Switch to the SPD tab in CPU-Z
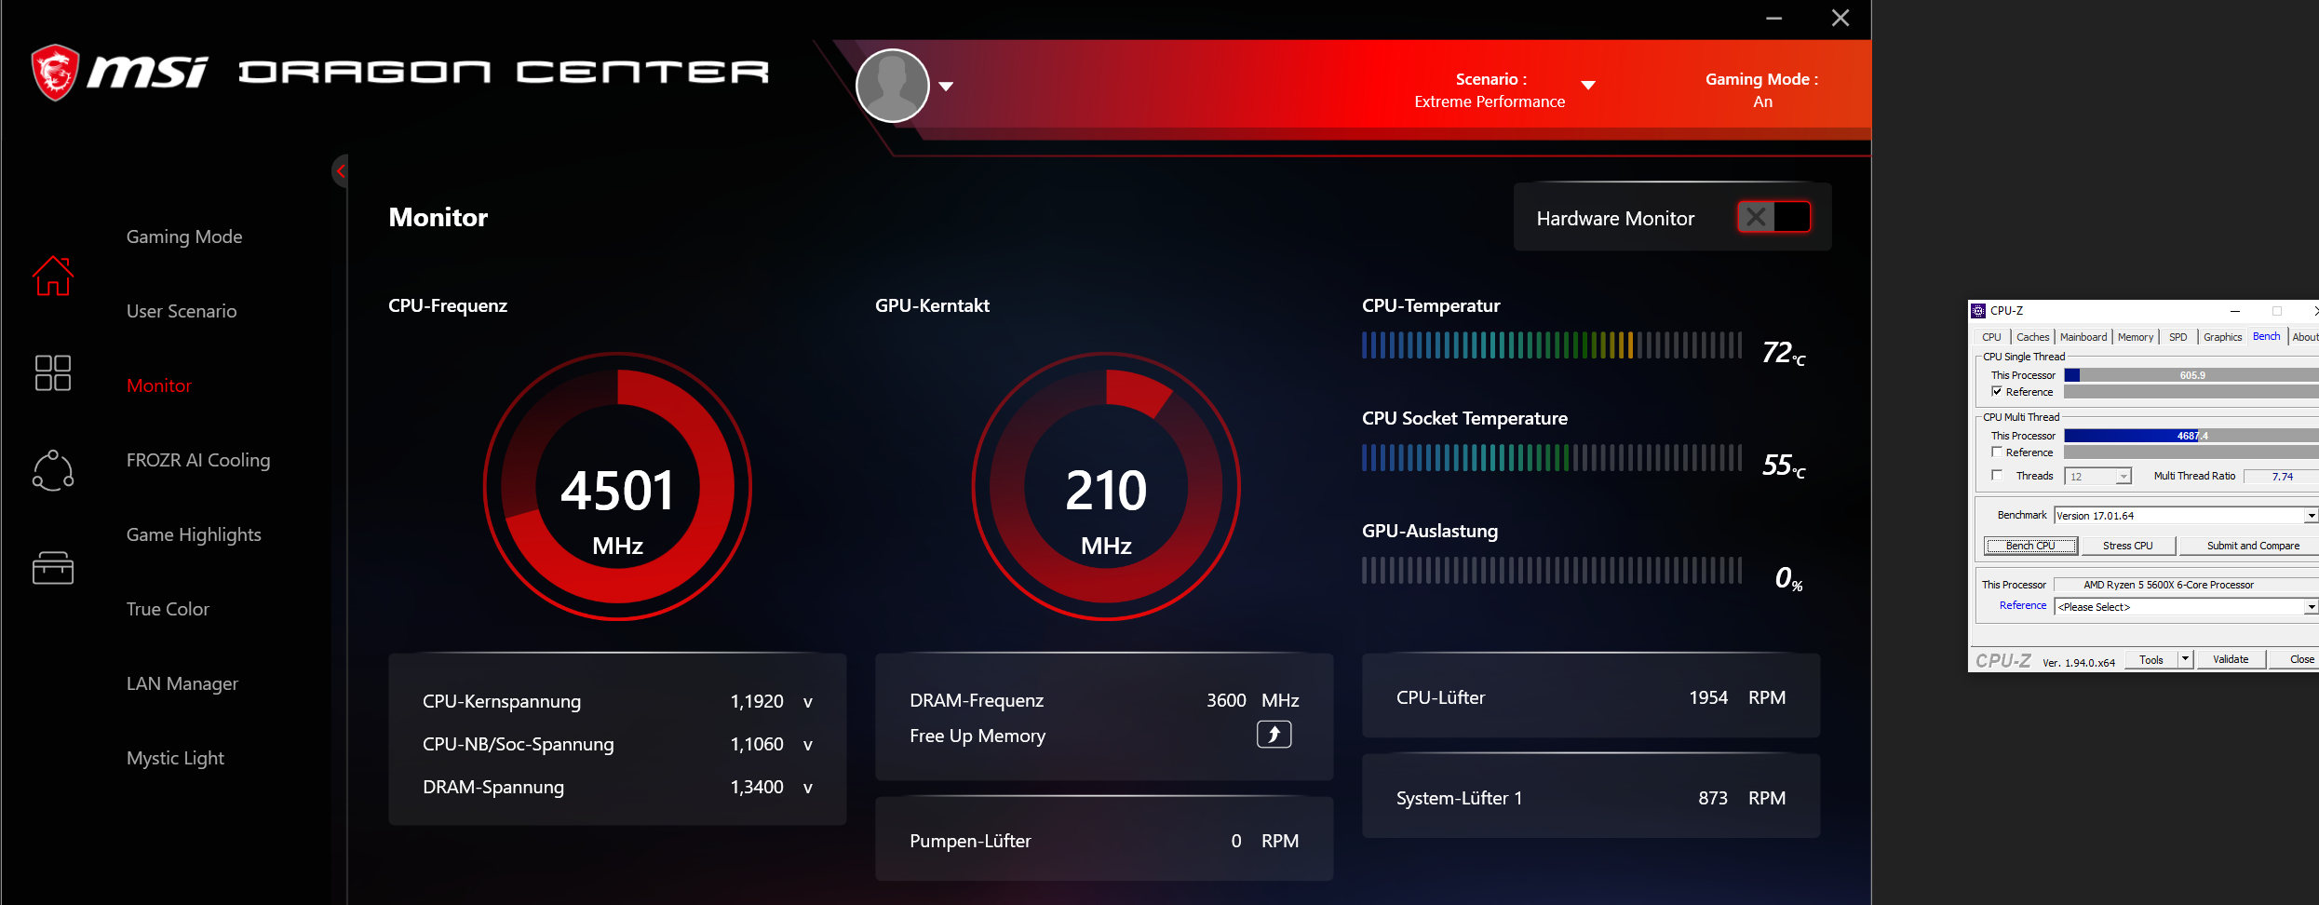The height and width of the screenshot is (905, 2319). click(x=2178, y=337)
